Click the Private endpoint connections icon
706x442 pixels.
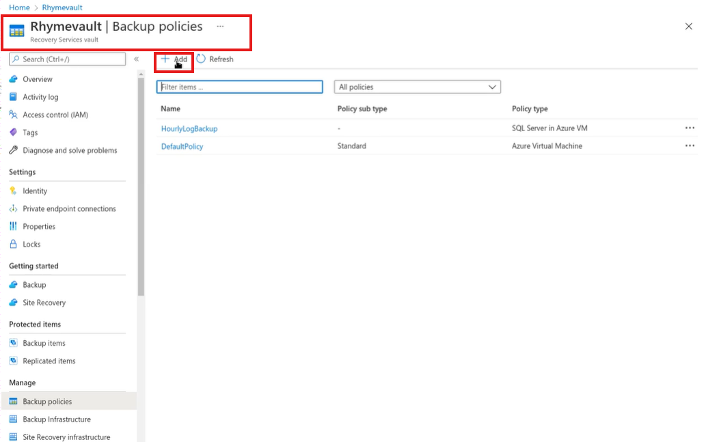point(14,208)
